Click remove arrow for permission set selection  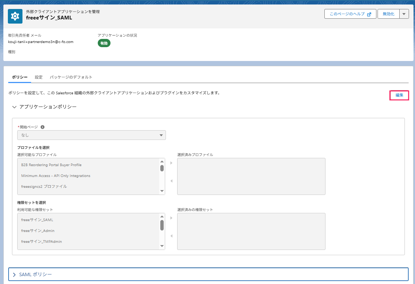pyautogui.click(x=171, y=236)
